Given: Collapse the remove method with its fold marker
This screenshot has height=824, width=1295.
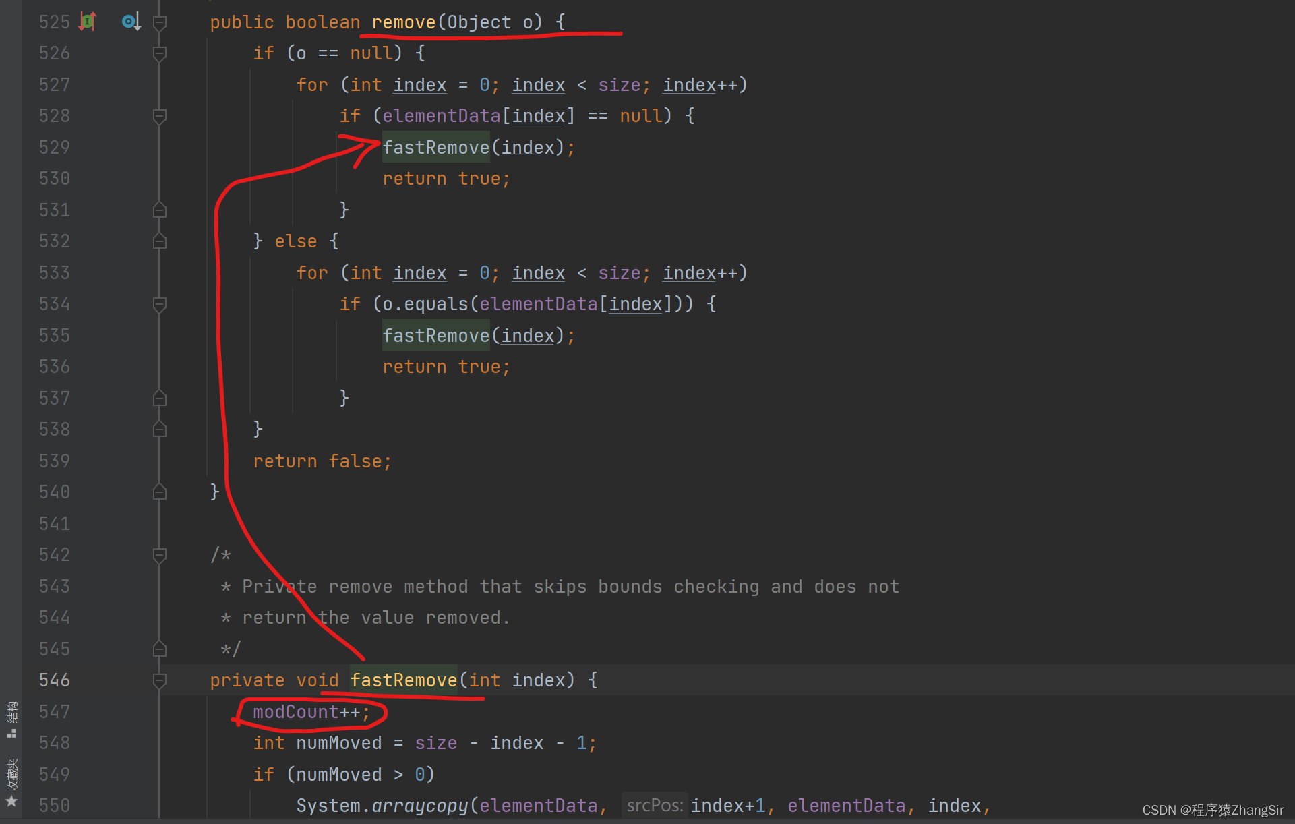Looking at the screenshot, I should [160, 21].
